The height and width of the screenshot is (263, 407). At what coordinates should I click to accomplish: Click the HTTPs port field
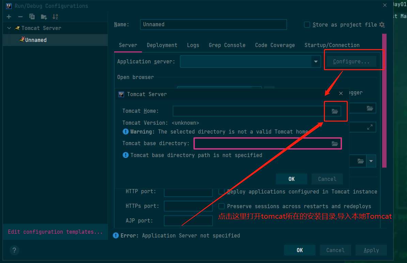click(188, 206)
